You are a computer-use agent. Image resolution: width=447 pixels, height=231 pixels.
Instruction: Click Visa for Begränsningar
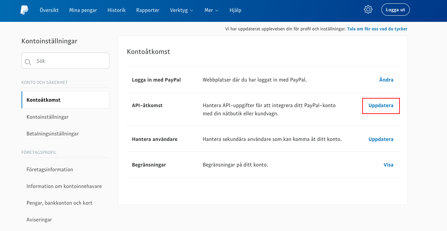tap(389, 165)
